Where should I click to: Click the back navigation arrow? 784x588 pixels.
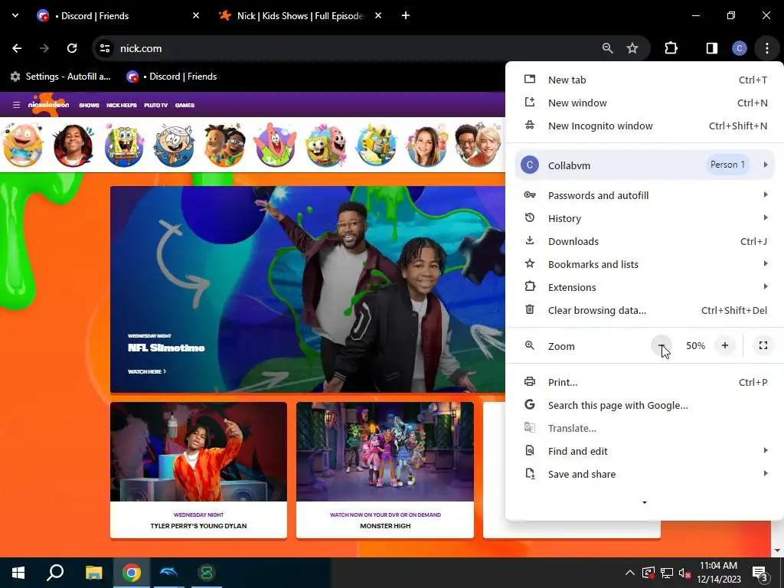[17, 48]
